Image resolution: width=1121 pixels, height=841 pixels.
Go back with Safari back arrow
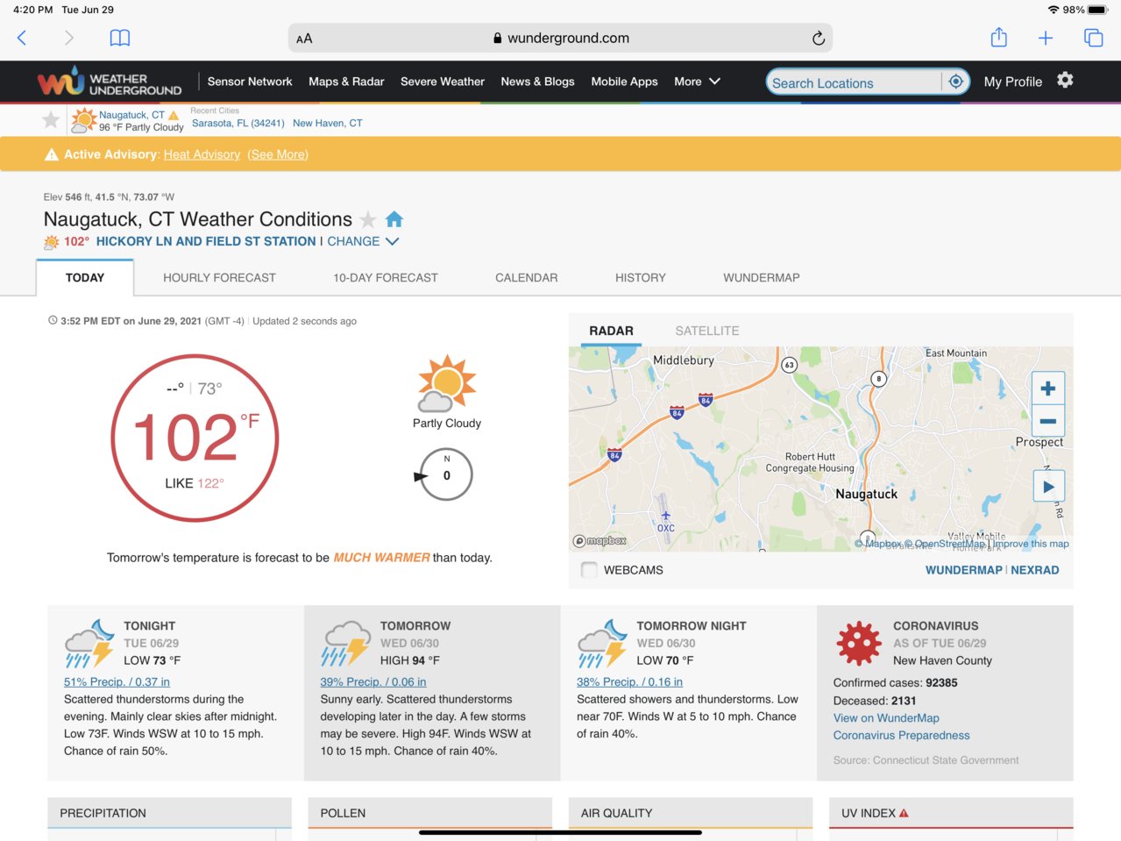coord(22,38)
